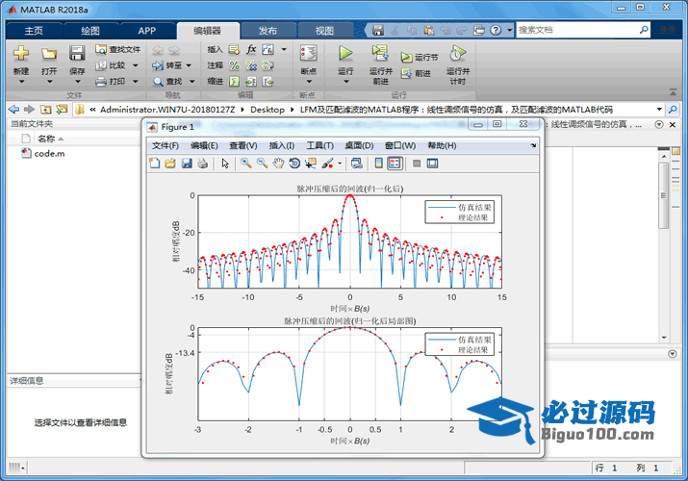Click the Up one folder button
The width and height of the screenshot is (688, 481).
click(x=45, y=109)
